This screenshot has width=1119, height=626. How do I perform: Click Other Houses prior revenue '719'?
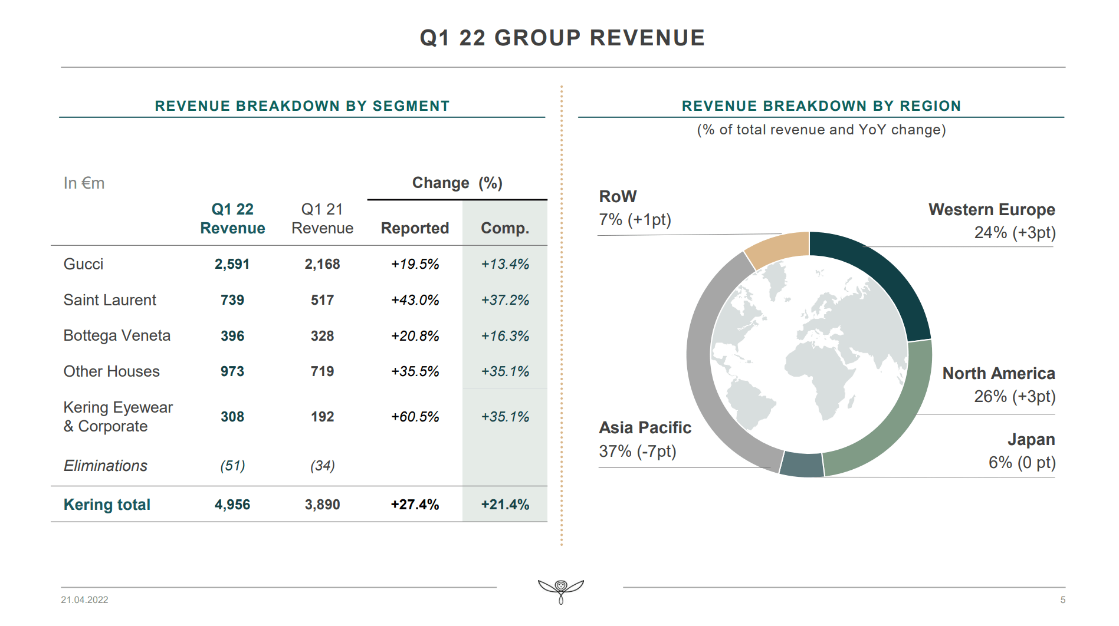point(322,371)
